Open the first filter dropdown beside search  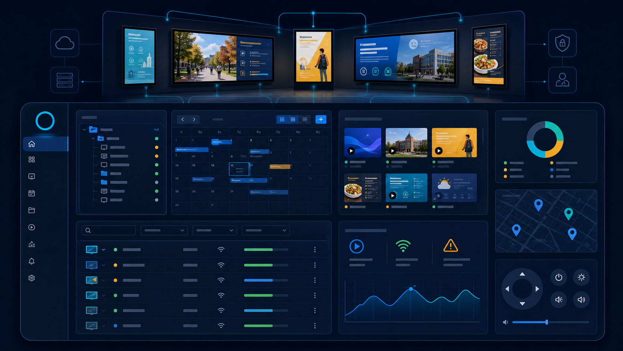[164, 230]
